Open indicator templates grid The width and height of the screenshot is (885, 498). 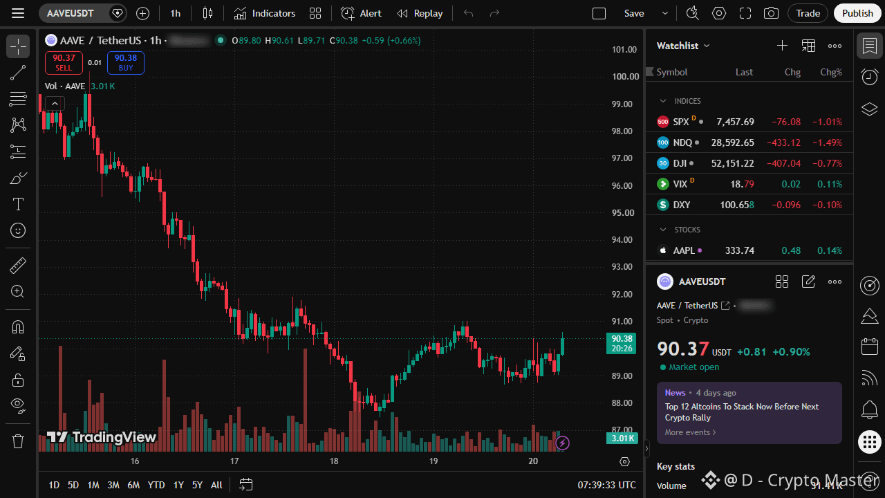point(315,13)
